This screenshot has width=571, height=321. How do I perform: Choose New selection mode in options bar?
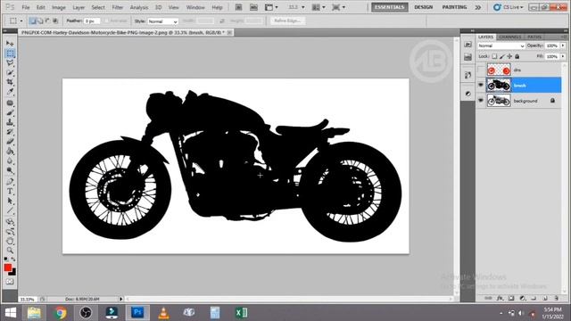tap(32, 21)
